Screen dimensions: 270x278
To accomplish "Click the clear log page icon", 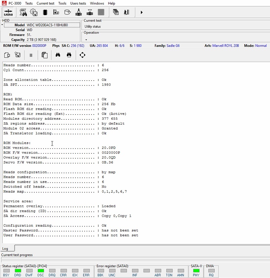I will (x=7, y=55).
